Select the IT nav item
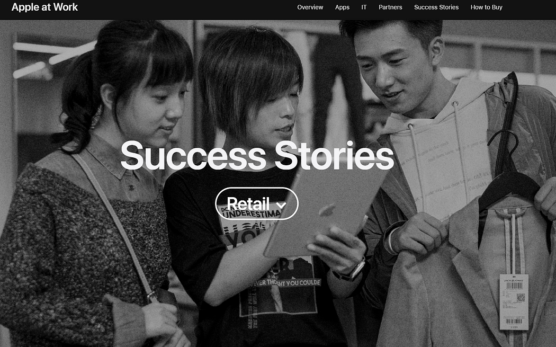Viewport: 556px width, 347px height. point(364,7)
